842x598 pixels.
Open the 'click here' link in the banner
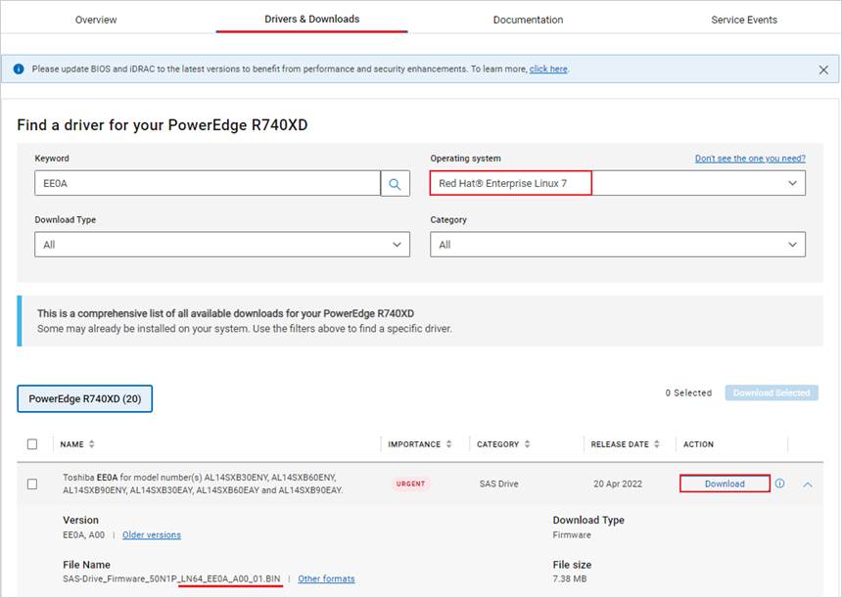547,69
